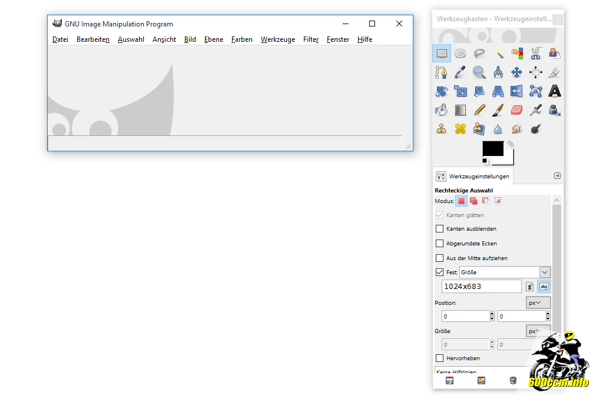Delete saved tool options trash icon
Screen dimensions: 603x402
point(513,380)
